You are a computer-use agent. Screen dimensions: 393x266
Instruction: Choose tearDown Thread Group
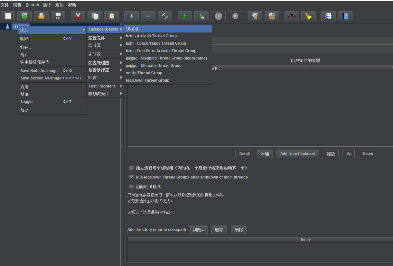[168, 80]
